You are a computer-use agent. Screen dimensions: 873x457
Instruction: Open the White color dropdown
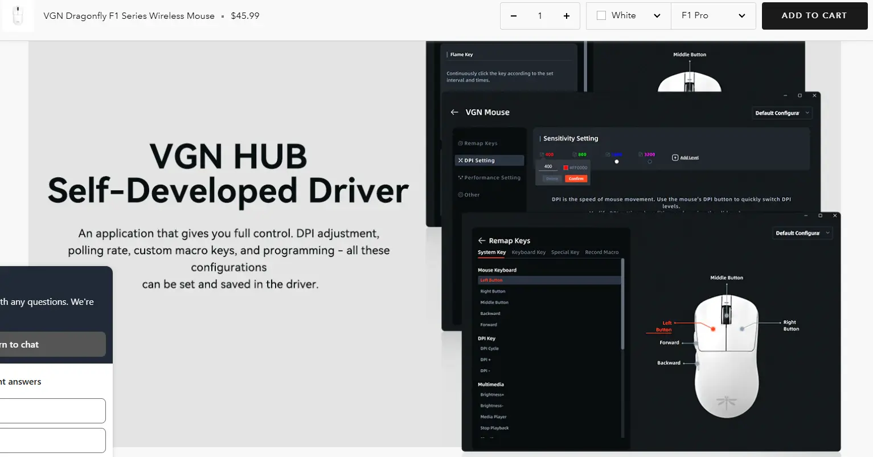pos(629,16)
